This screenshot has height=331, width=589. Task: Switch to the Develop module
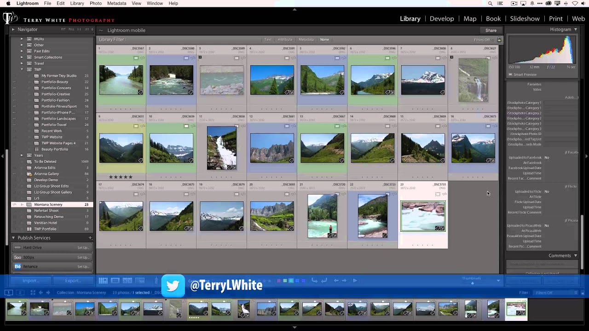click(442, 19)
